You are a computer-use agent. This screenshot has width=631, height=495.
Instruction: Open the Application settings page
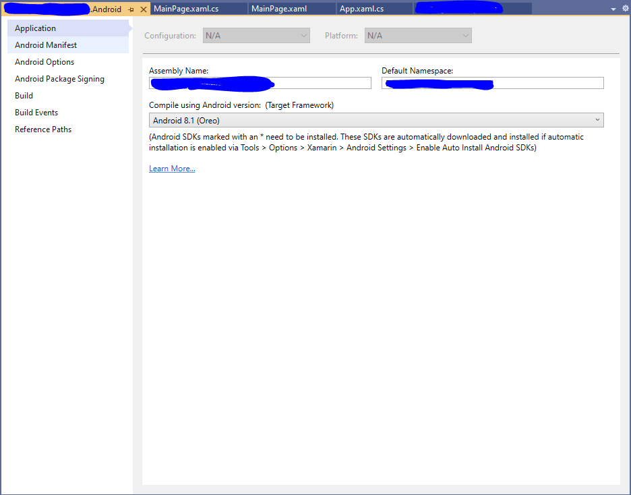[68, 28]
